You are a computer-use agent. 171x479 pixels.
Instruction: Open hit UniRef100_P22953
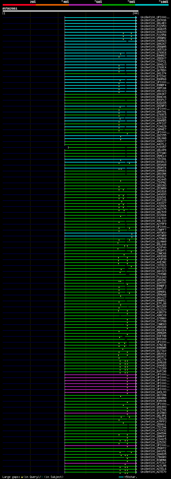(153, 26)
